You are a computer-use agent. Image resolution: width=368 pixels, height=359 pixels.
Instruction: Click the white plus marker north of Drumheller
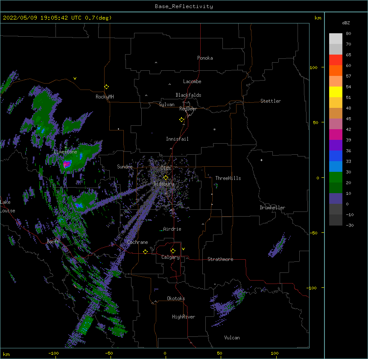[x=261, y=160]
